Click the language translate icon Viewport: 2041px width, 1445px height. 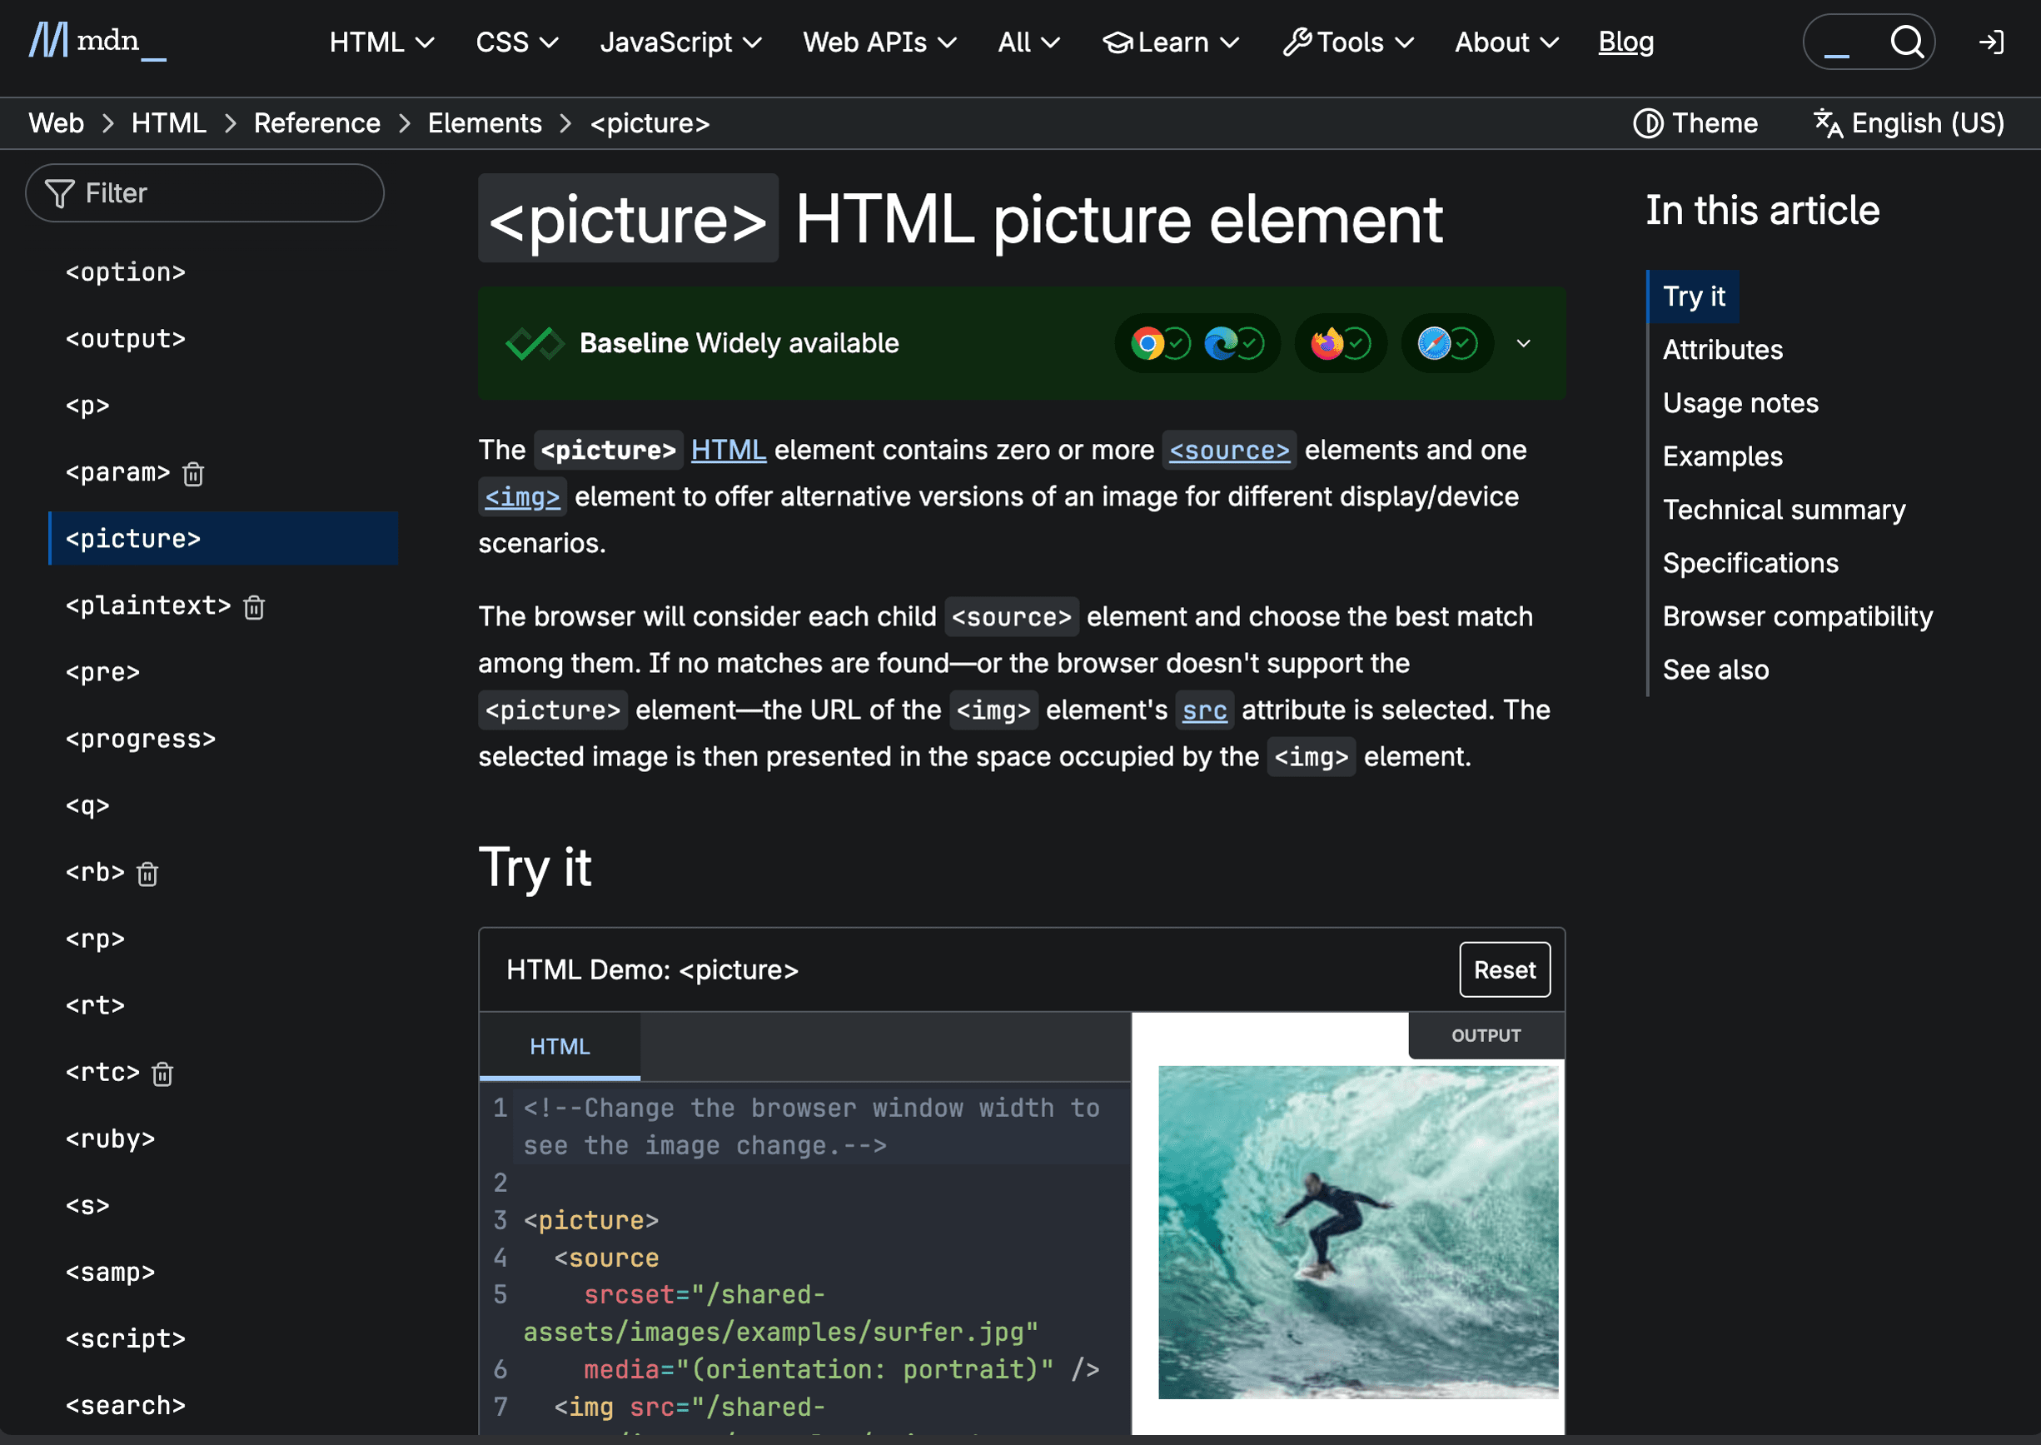1828,122
